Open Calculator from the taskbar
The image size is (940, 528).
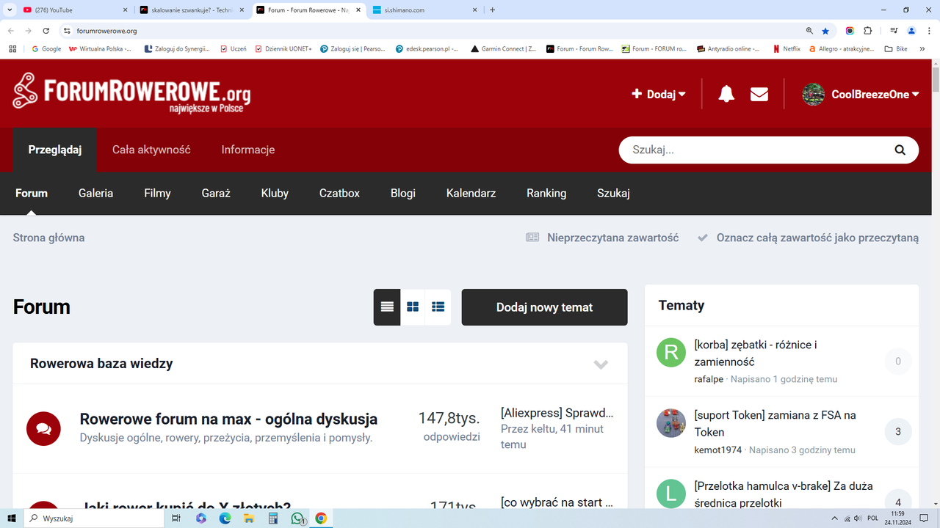coord(273,518)
